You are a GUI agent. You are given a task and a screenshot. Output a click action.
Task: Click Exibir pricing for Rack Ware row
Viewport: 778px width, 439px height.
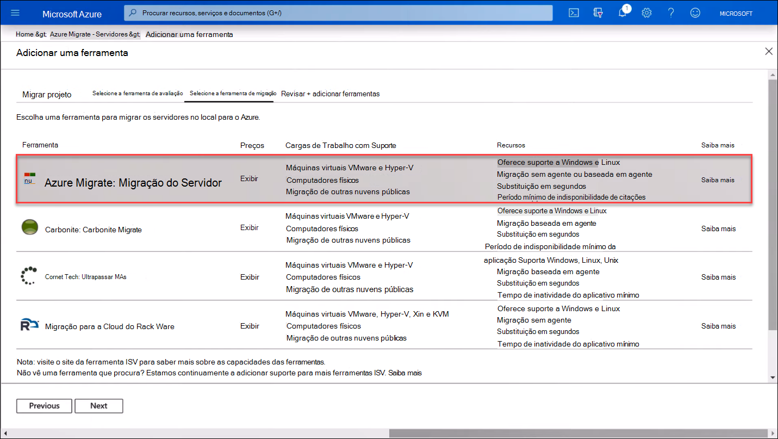pyautogui.click(x=250, y=326)
